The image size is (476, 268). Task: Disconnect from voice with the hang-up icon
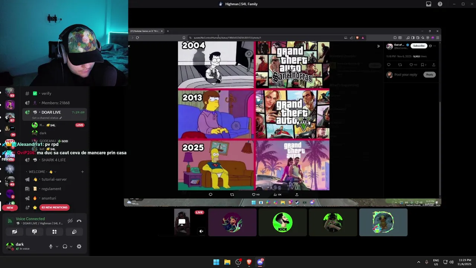[x=79, y=221]
